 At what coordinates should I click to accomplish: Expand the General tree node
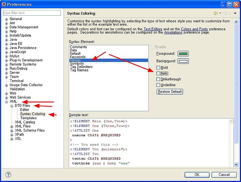click(6, 19)
